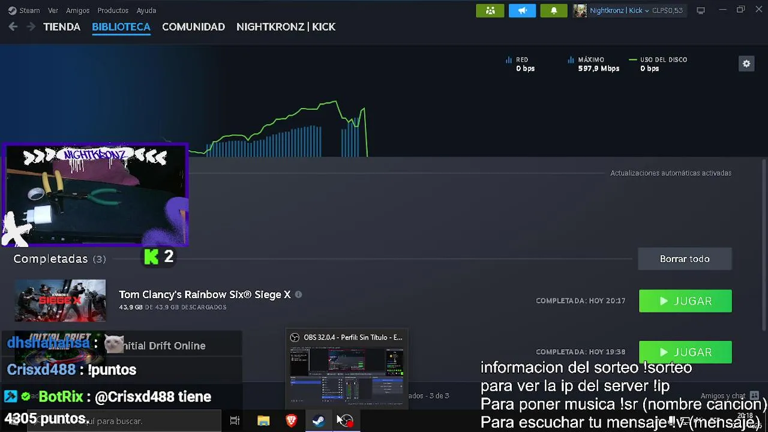Click the USO DEL DISCO stat
The width and height of the screenshot is (768, 432).
point(658,64)
